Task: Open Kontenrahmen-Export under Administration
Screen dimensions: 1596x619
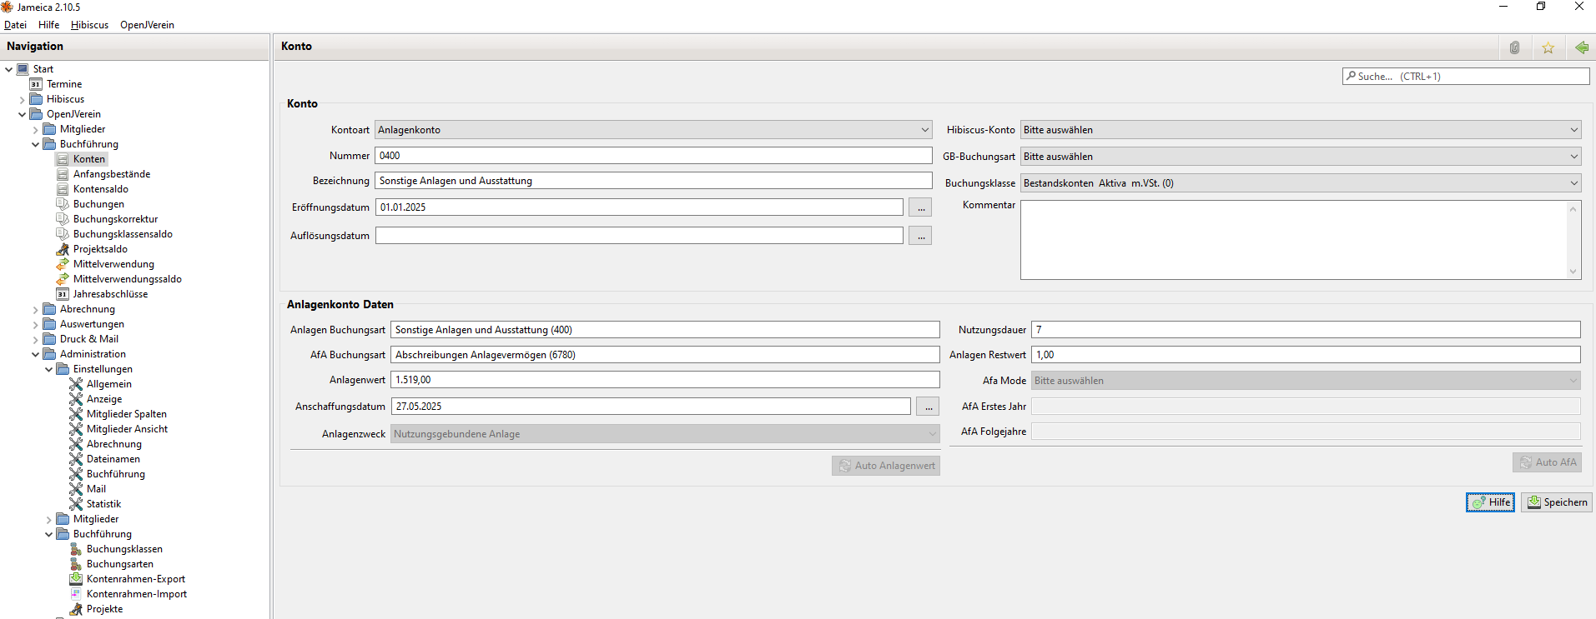Action: point(135,579)
